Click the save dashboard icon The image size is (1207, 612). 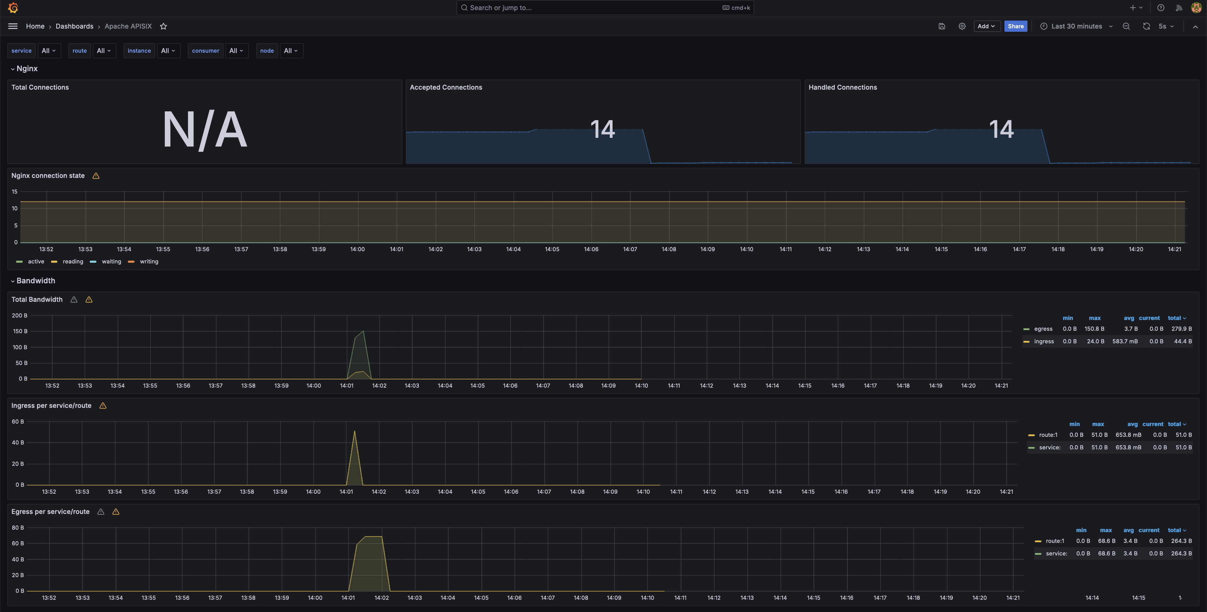(942, 26)
